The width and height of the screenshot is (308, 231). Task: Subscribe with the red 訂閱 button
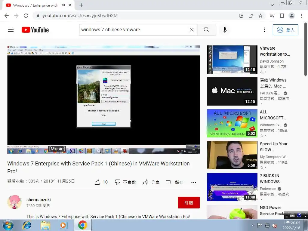189,202
